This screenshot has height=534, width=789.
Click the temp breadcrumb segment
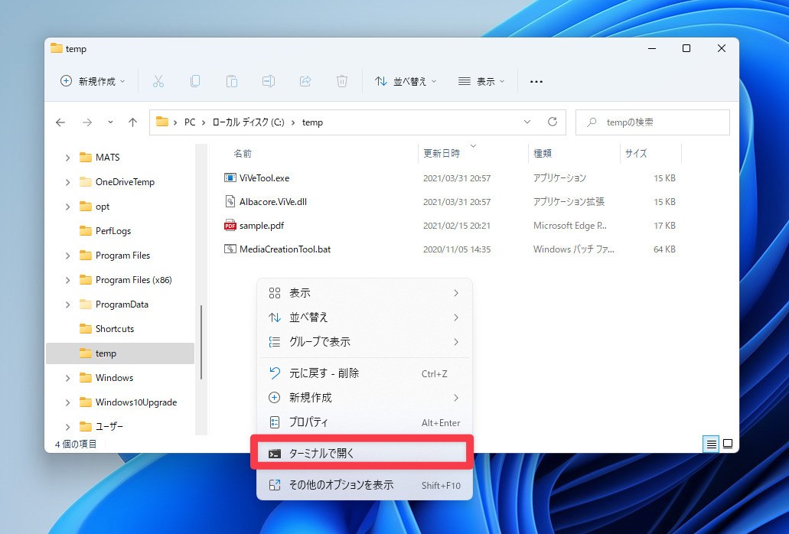(x=312, y=122)
